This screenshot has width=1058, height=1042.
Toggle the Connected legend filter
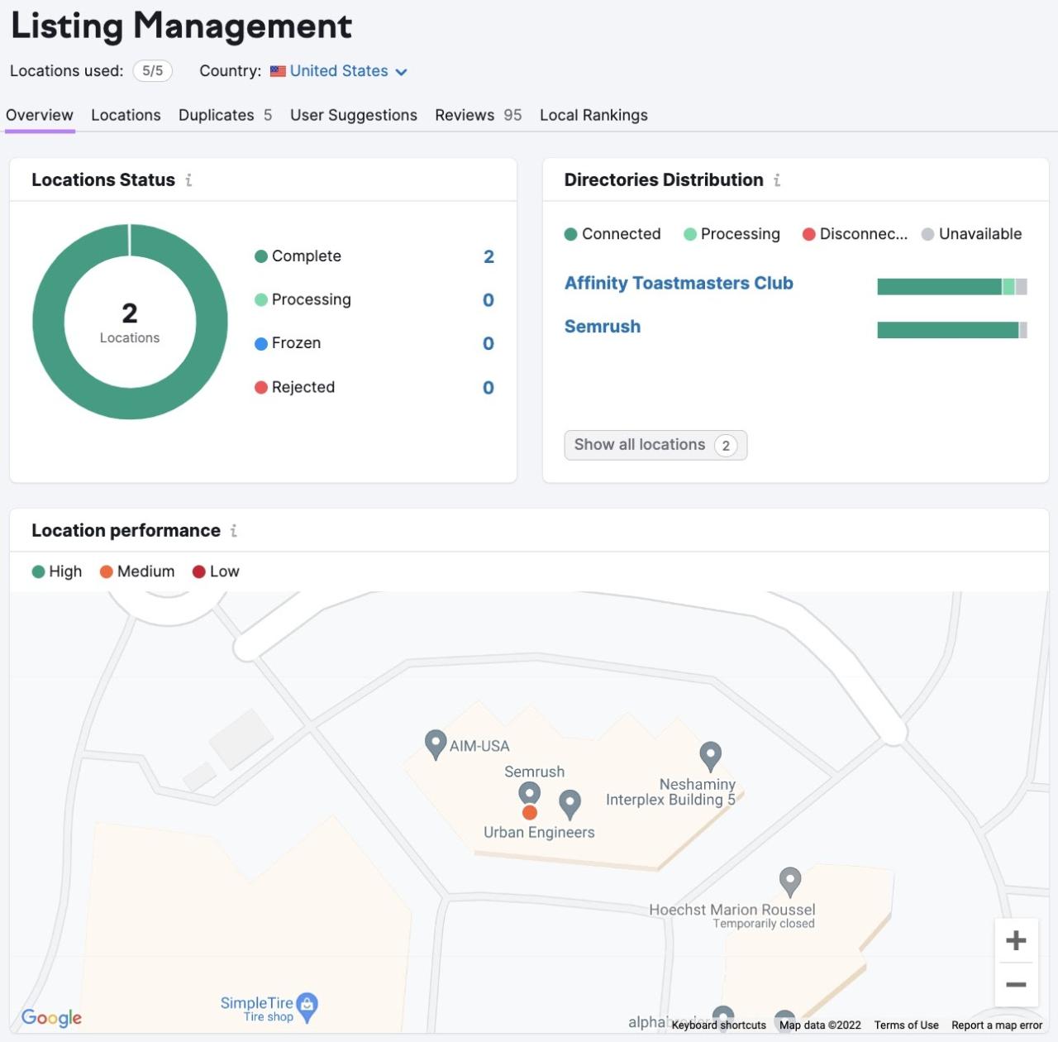(612, 234)
